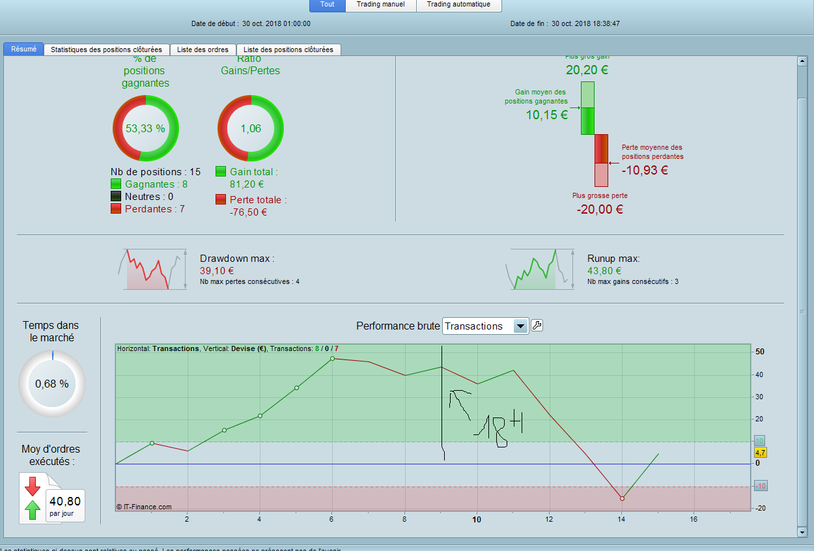Click the Date de début value
Image resolution: width=814 pixels, height=551 pixels.
(276, 23)
